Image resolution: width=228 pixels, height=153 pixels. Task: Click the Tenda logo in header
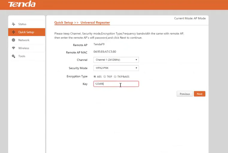pyautogui.click(x=22, y=4)
